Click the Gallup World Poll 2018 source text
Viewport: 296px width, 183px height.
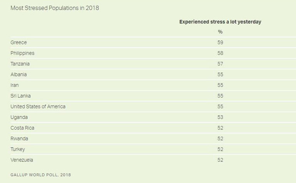40,175
